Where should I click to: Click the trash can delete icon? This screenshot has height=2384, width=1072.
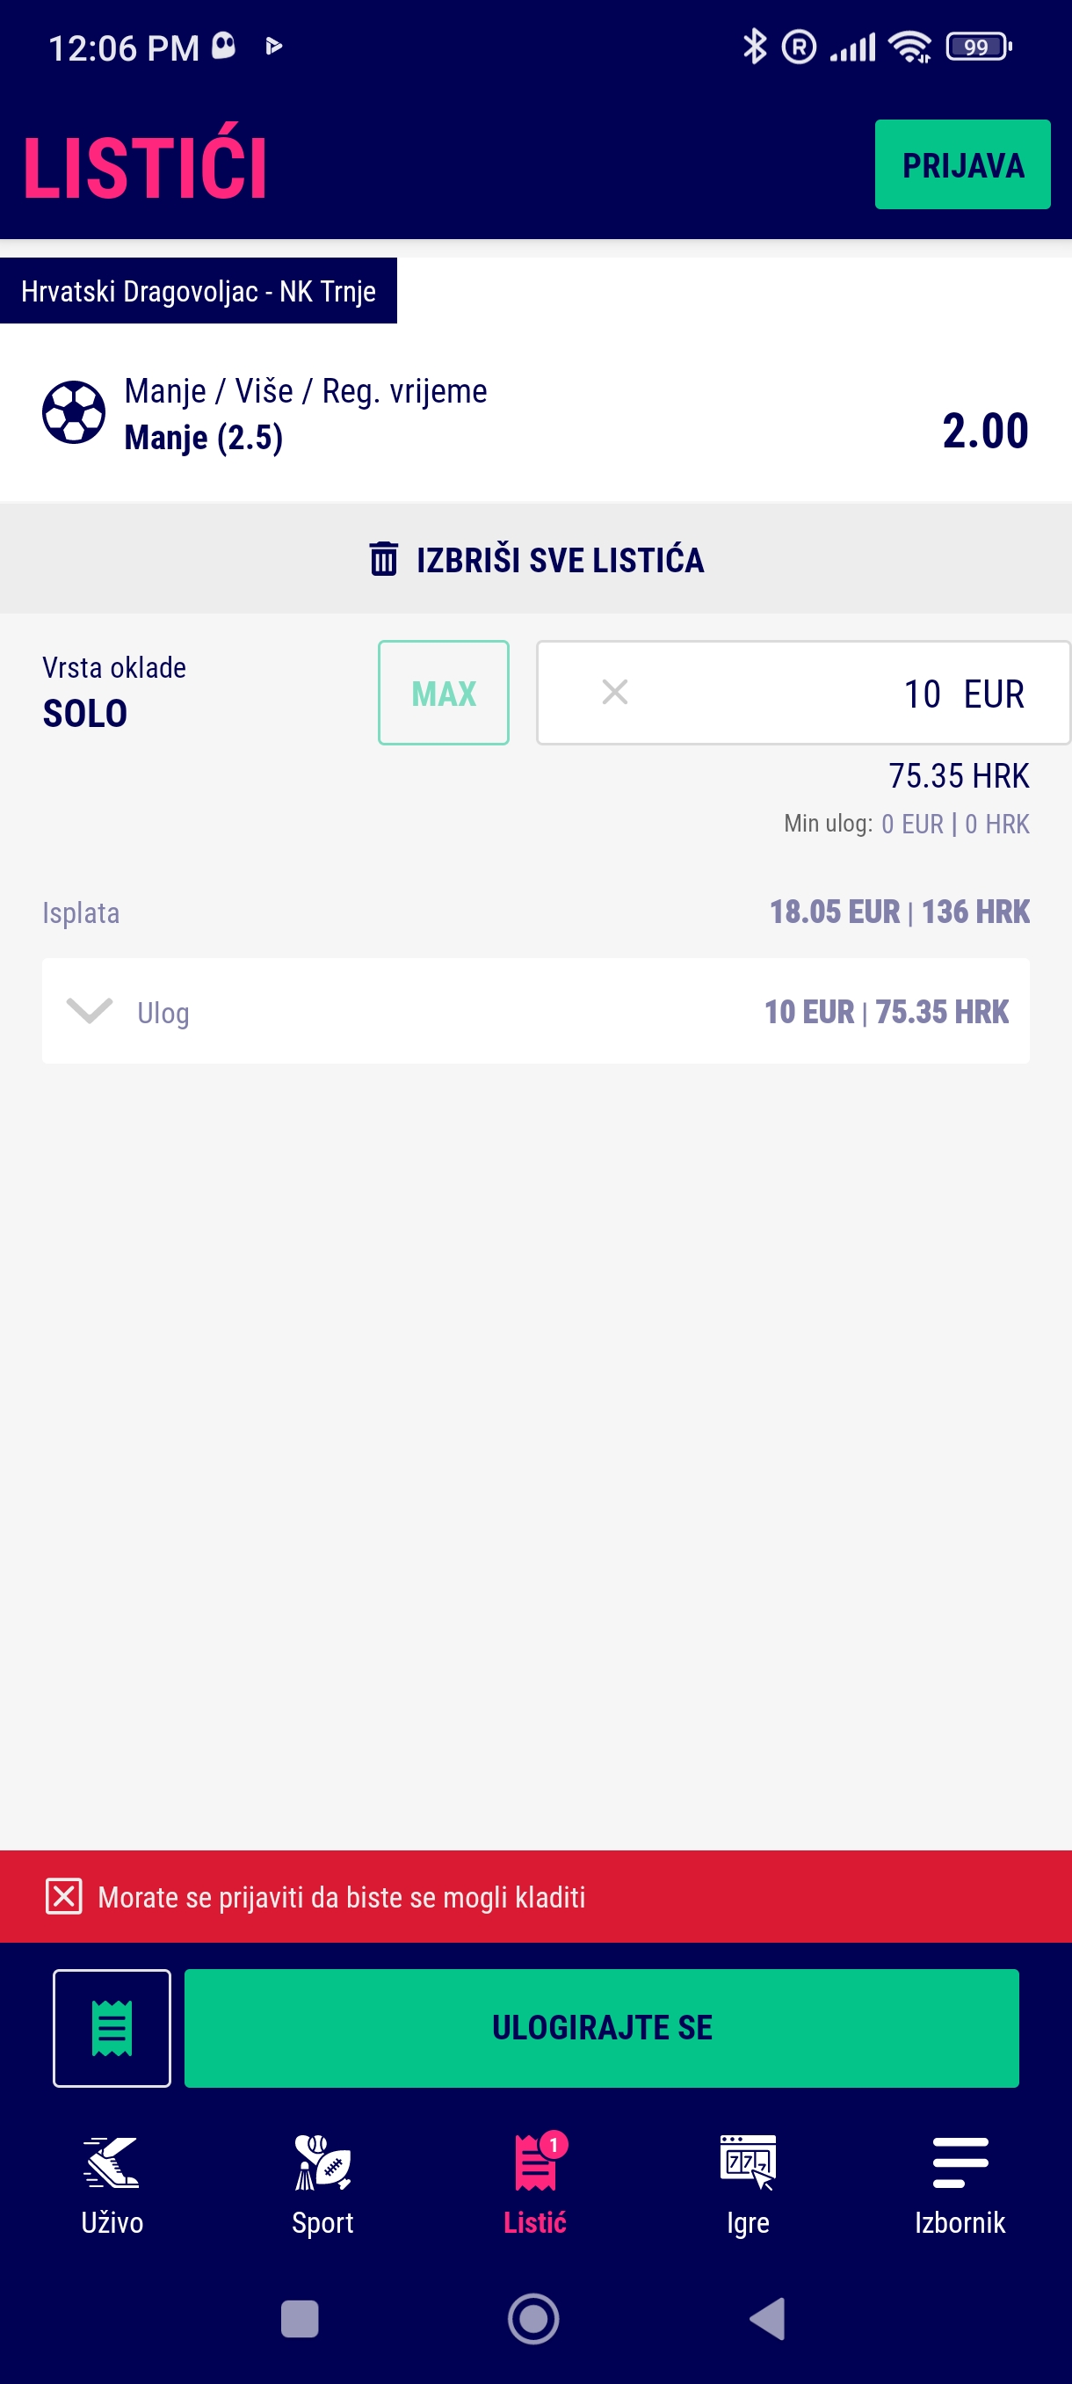point(384,559)
